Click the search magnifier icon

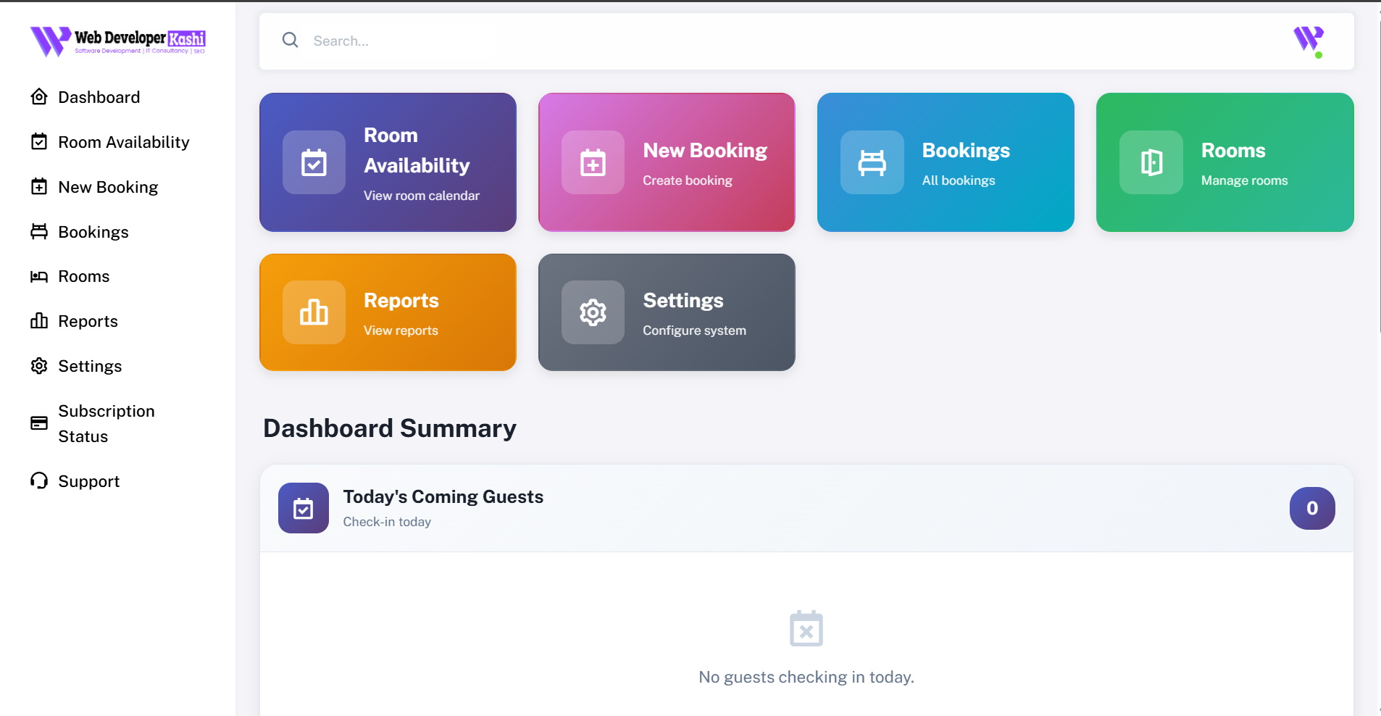(x=291, y=41)
